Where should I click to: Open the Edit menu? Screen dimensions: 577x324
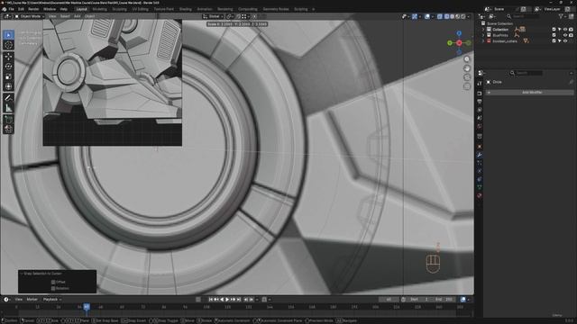21,9
